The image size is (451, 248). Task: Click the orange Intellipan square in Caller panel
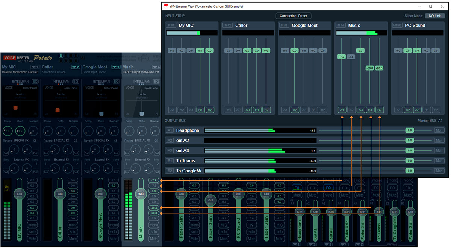coord(58,110)
